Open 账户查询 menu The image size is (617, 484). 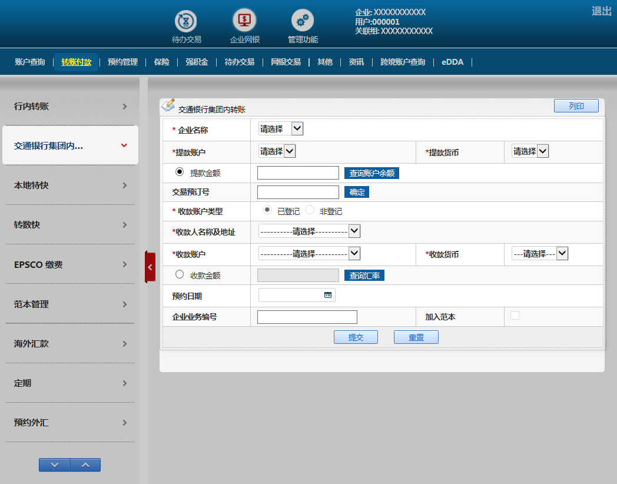[x=30, y=62]
